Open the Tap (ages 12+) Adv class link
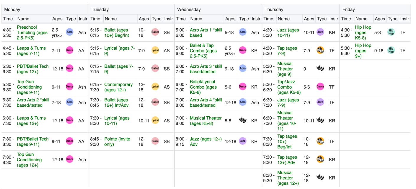 pyautogui.click(x=287, y=160)
